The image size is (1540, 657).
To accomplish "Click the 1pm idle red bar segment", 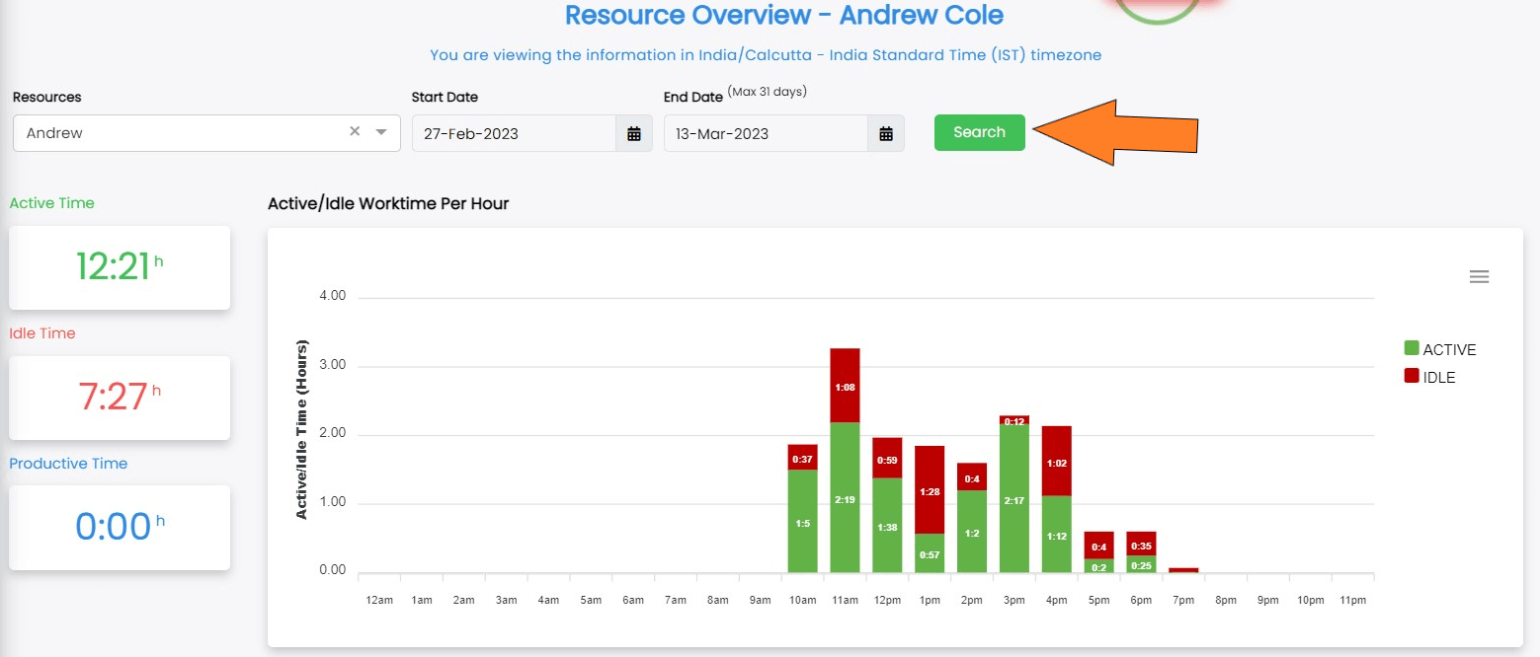I will point(930,490).
